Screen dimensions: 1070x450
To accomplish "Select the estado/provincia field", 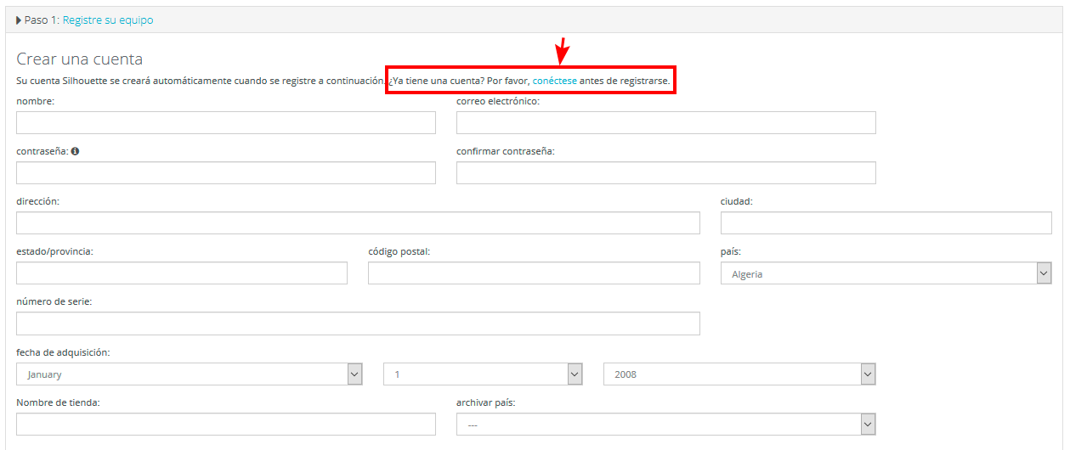I will 182,273.
